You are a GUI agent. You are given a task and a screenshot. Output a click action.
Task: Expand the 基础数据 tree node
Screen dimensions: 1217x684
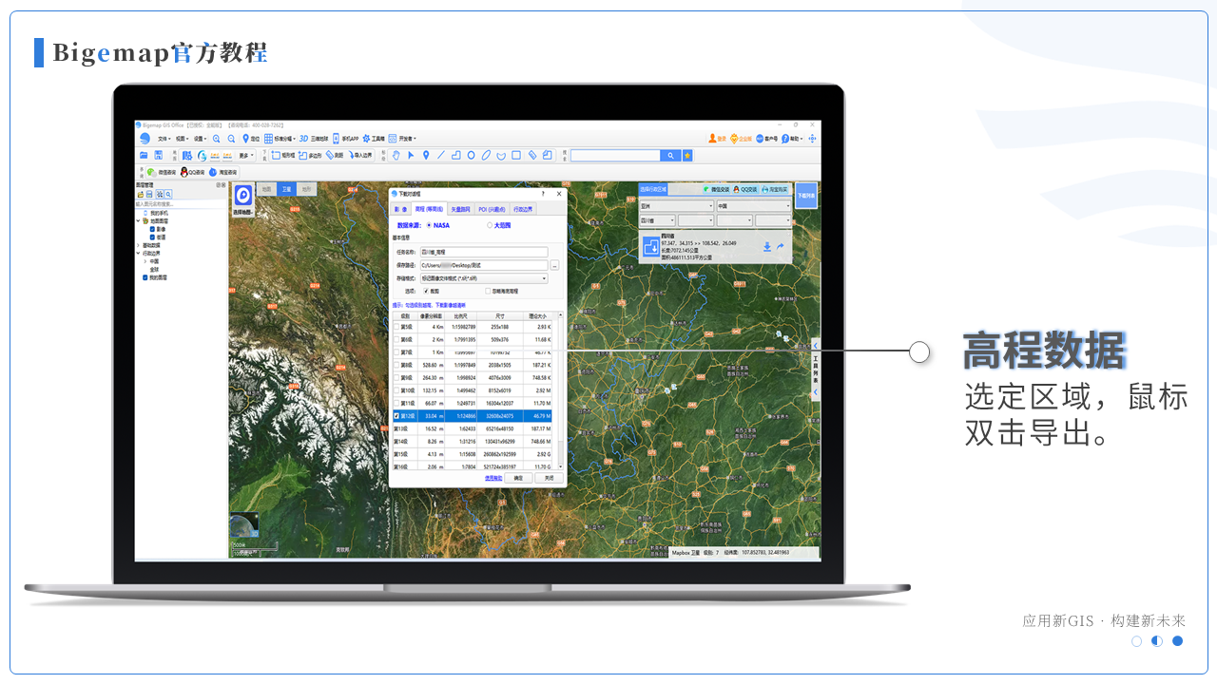tap(138, 245)
